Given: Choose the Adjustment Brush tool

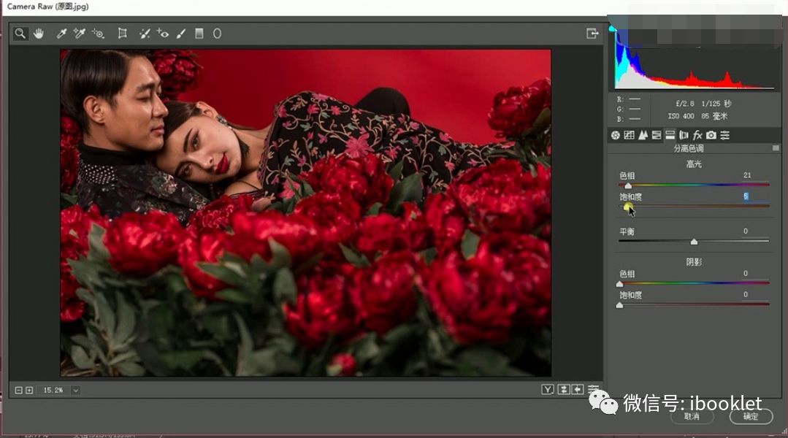Looking at the screenshot, I should 181,34.
